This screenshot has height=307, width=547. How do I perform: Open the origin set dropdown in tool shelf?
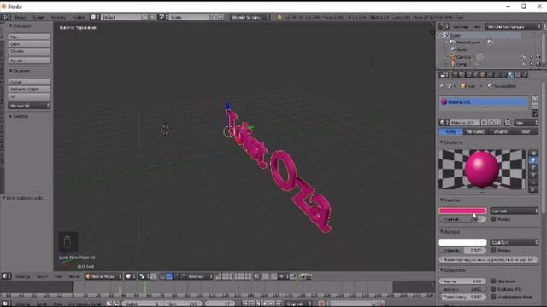click(29, 106)
